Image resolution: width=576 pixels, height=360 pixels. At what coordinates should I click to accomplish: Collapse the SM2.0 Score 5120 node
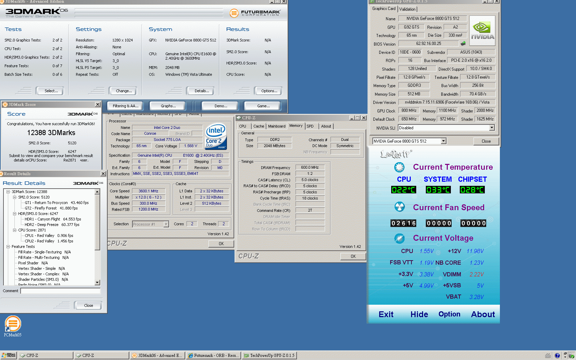(x=15, y=197)
